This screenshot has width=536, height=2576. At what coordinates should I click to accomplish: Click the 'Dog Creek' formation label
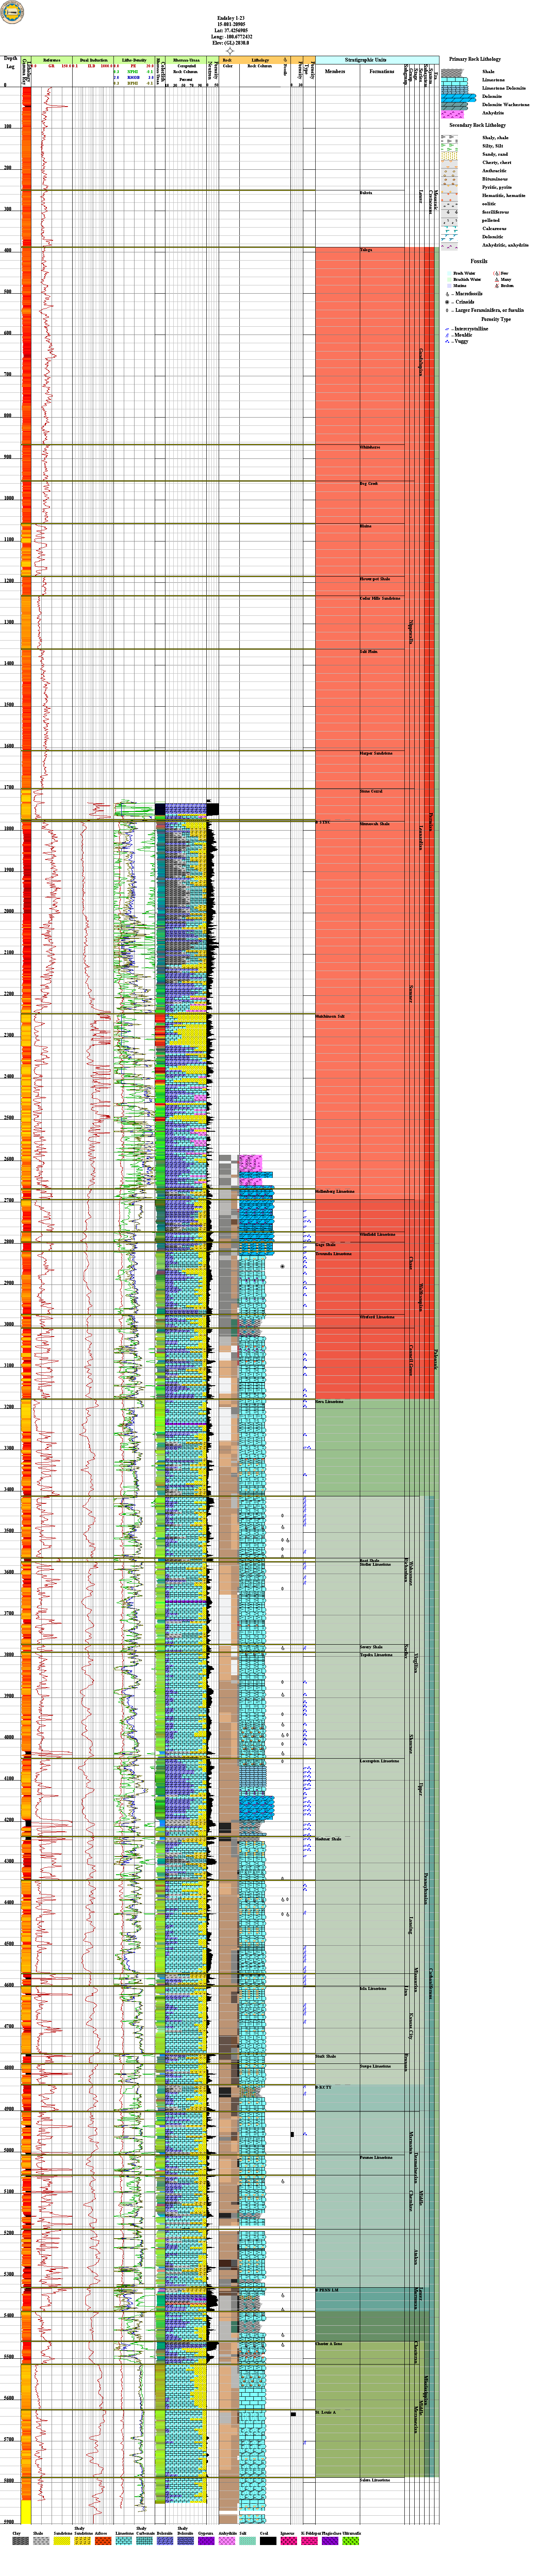click(368, 484)
